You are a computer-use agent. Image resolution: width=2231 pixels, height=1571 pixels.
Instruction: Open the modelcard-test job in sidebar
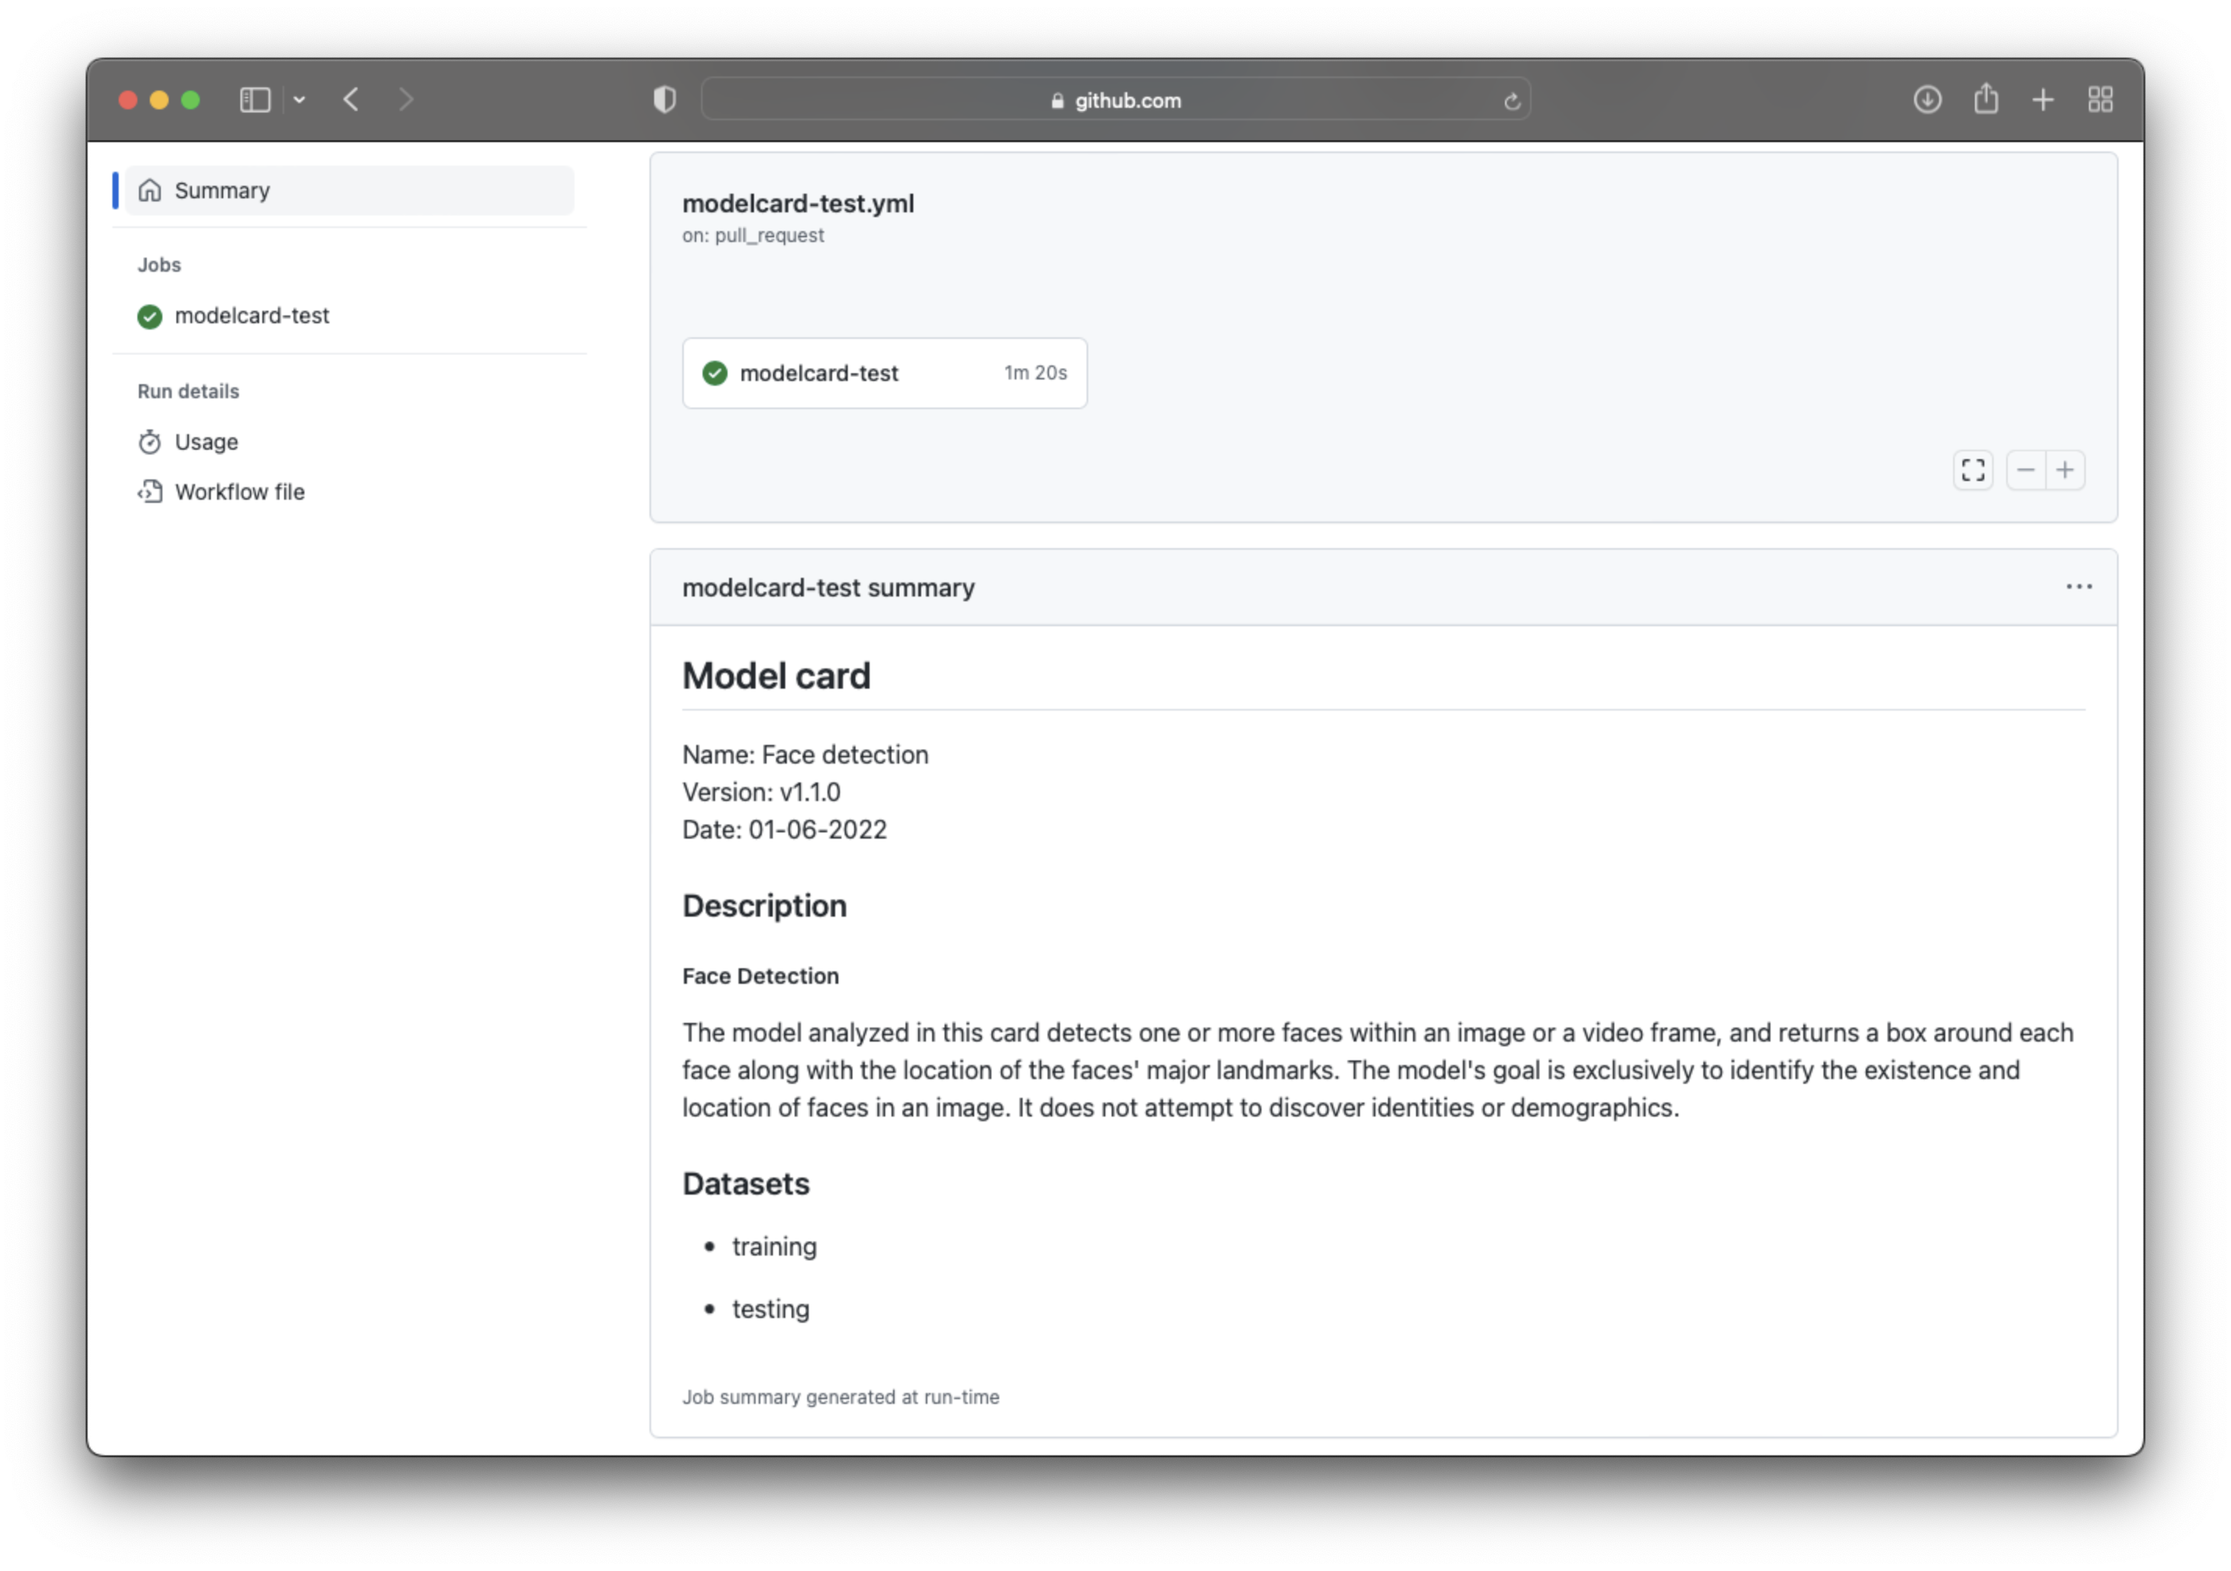251,316
